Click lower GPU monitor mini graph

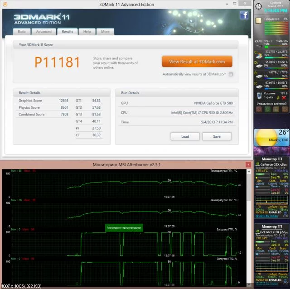click(271, 268)
